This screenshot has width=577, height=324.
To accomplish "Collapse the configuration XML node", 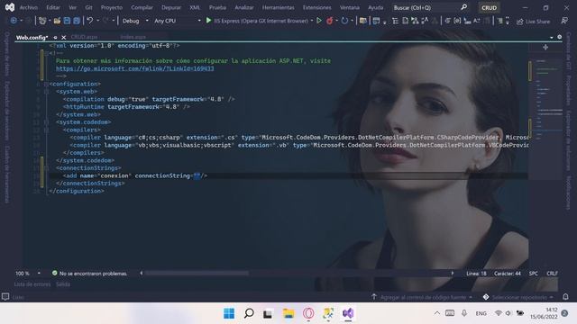I will point(46,84).
